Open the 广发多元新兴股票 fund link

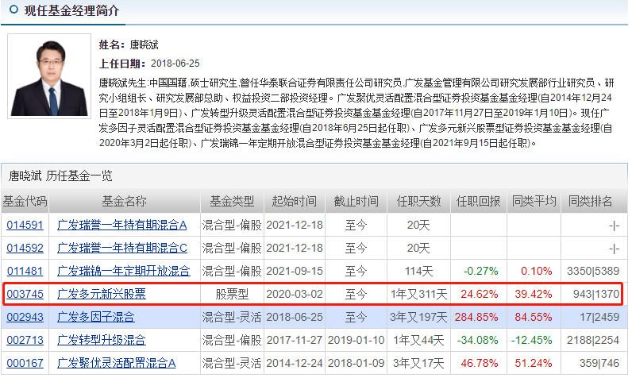[102, 294]
